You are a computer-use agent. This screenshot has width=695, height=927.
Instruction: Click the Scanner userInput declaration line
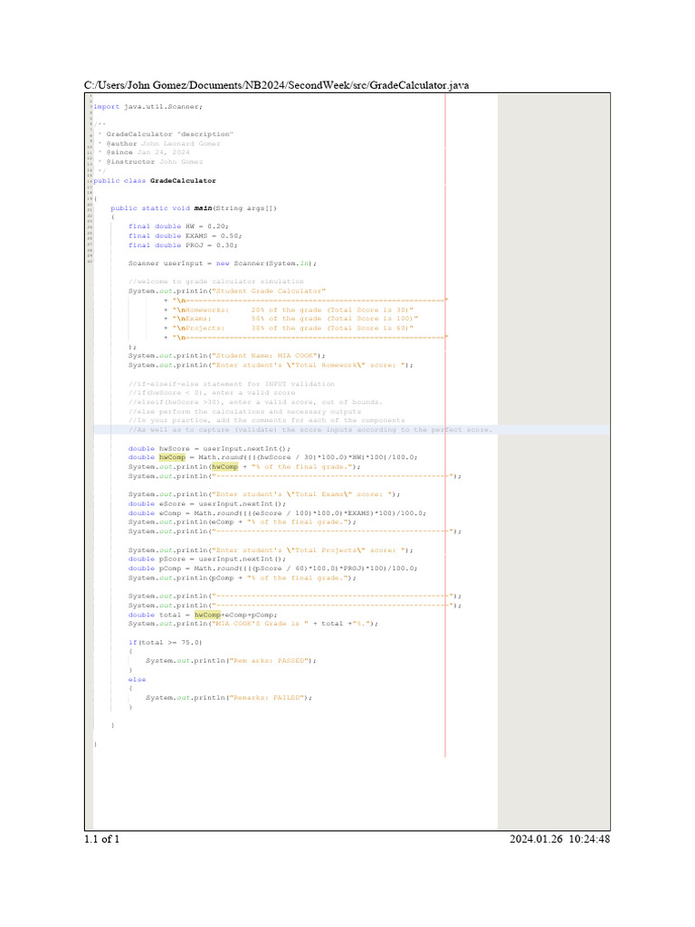click(222, 263)
